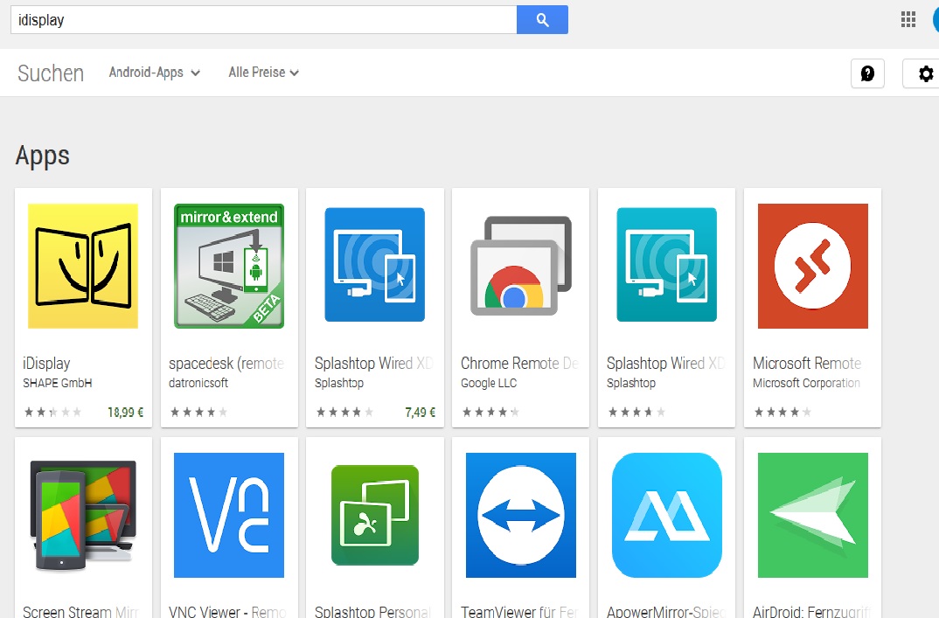Open the datronicsoft developer link

[x=198, y=383]
